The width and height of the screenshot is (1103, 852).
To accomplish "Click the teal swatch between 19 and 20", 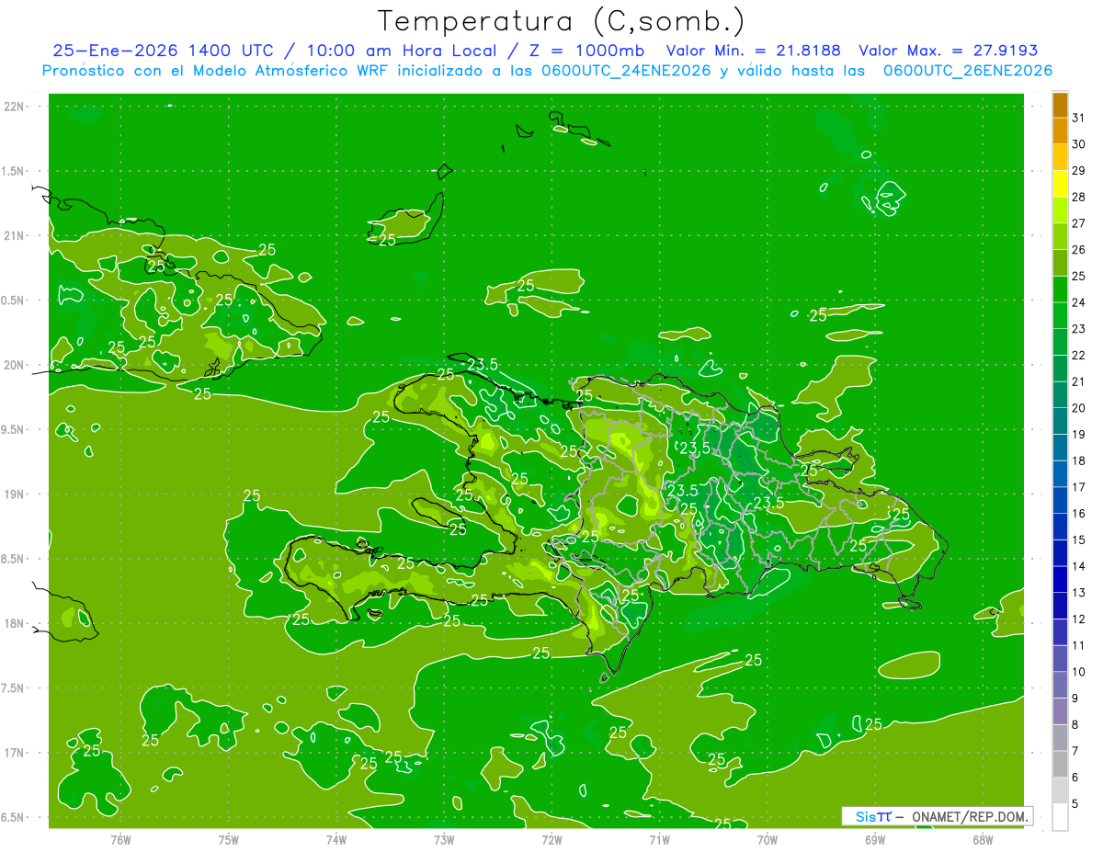I will point(1060,420).
